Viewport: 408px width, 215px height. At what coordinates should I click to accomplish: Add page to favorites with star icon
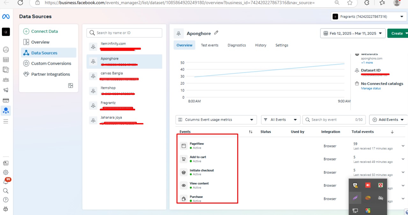(x=350, y=3)
